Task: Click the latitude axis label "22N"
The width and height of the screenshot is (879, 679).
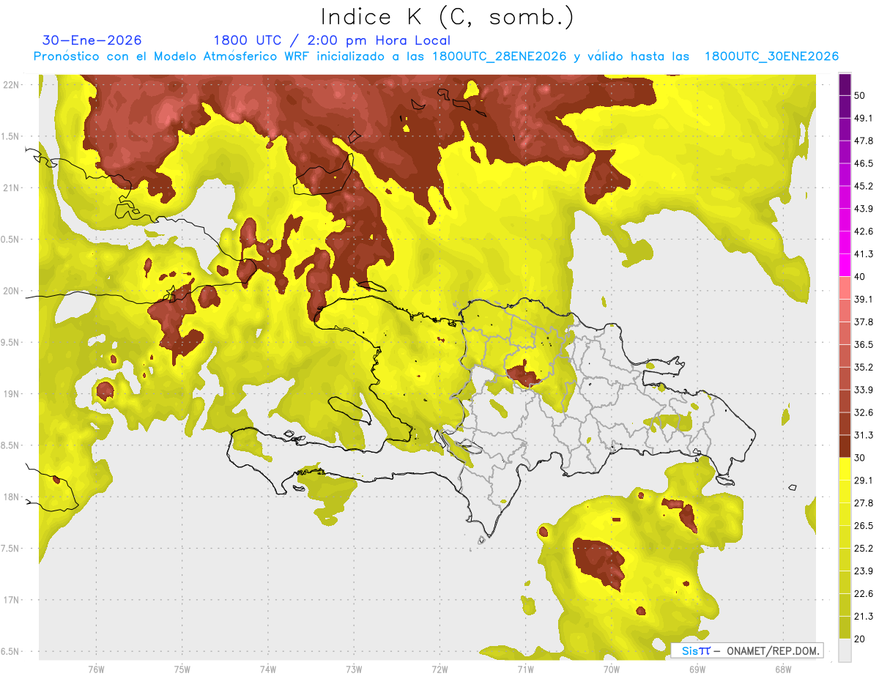Action: [x=12, y=85]
